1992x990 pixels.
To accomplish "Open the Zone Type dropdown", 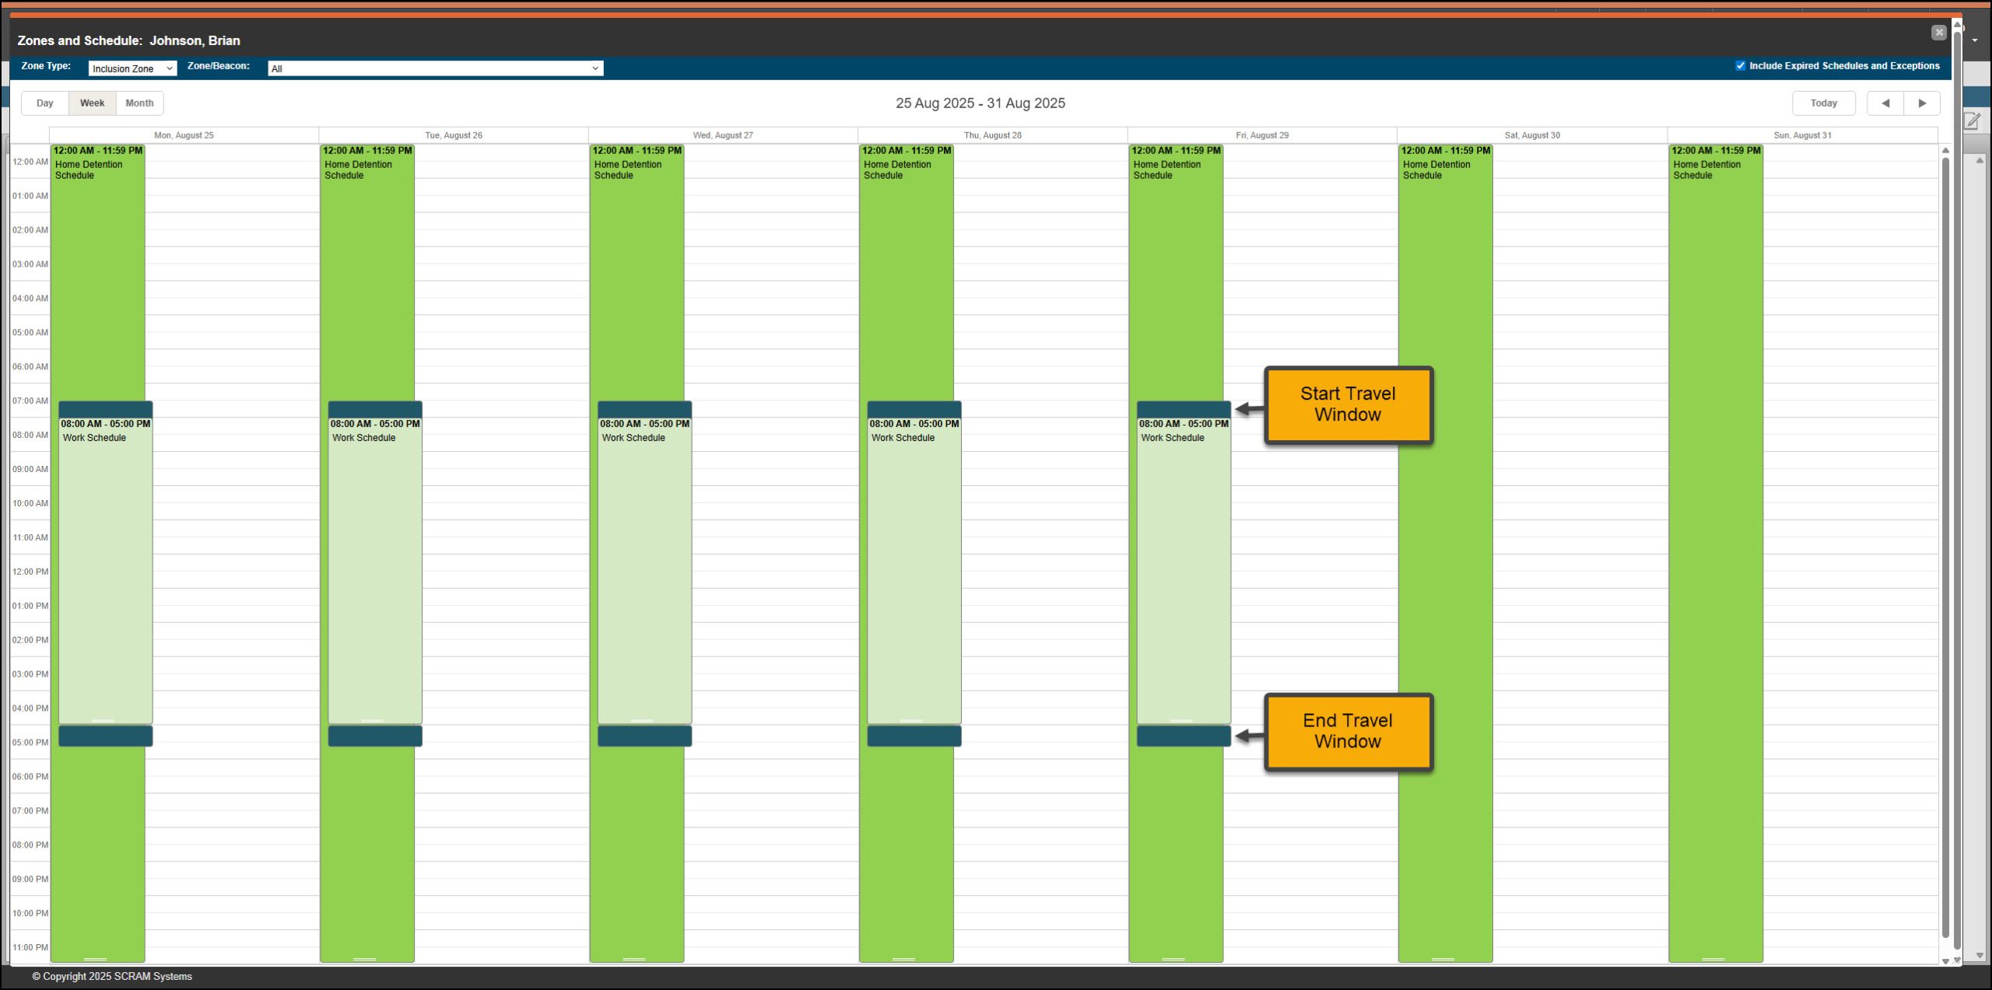I will 132,68.
